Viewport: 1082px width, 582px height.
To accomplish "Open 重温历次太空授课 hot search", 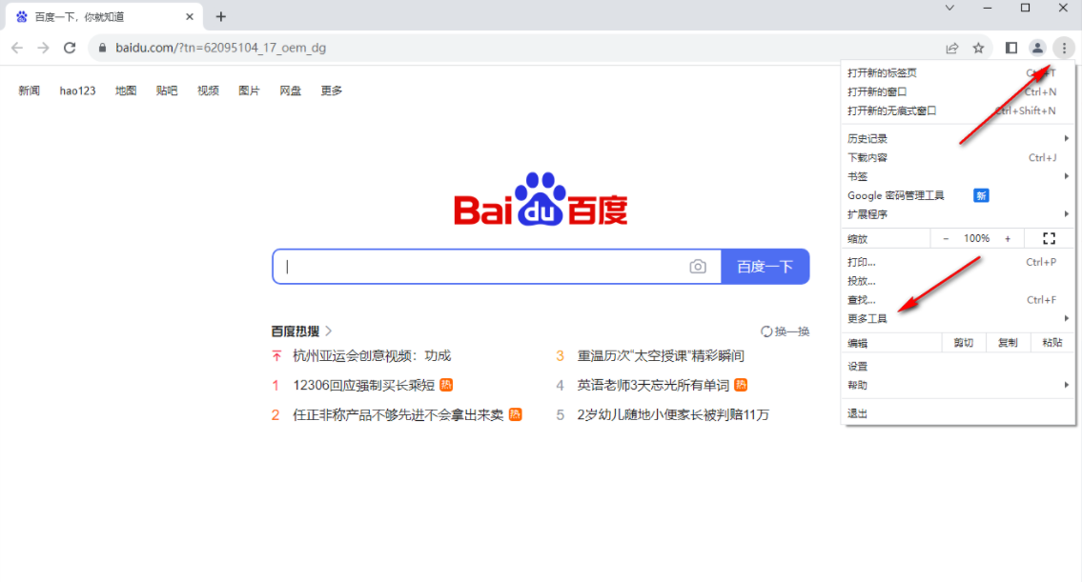I will [661, 356].
